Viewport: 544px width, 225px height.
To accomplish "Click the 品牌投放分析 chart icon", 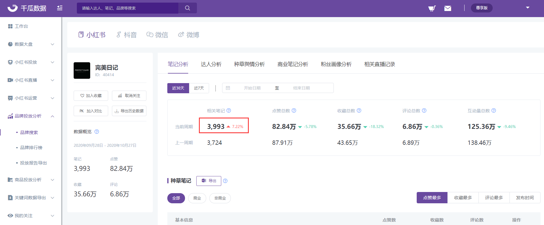I will click(x=10, y=116).
